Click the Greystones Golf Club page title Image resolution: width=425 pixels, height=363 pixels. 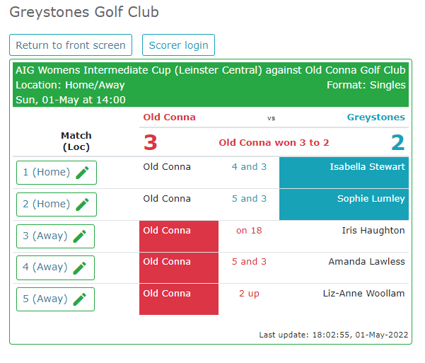[x=84, y=12]
